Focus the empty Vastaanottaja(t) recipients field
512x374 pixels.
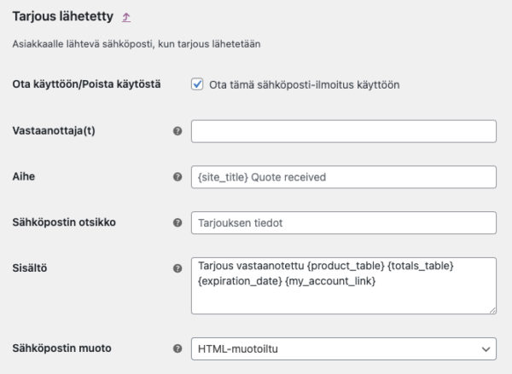click(344, 131)
